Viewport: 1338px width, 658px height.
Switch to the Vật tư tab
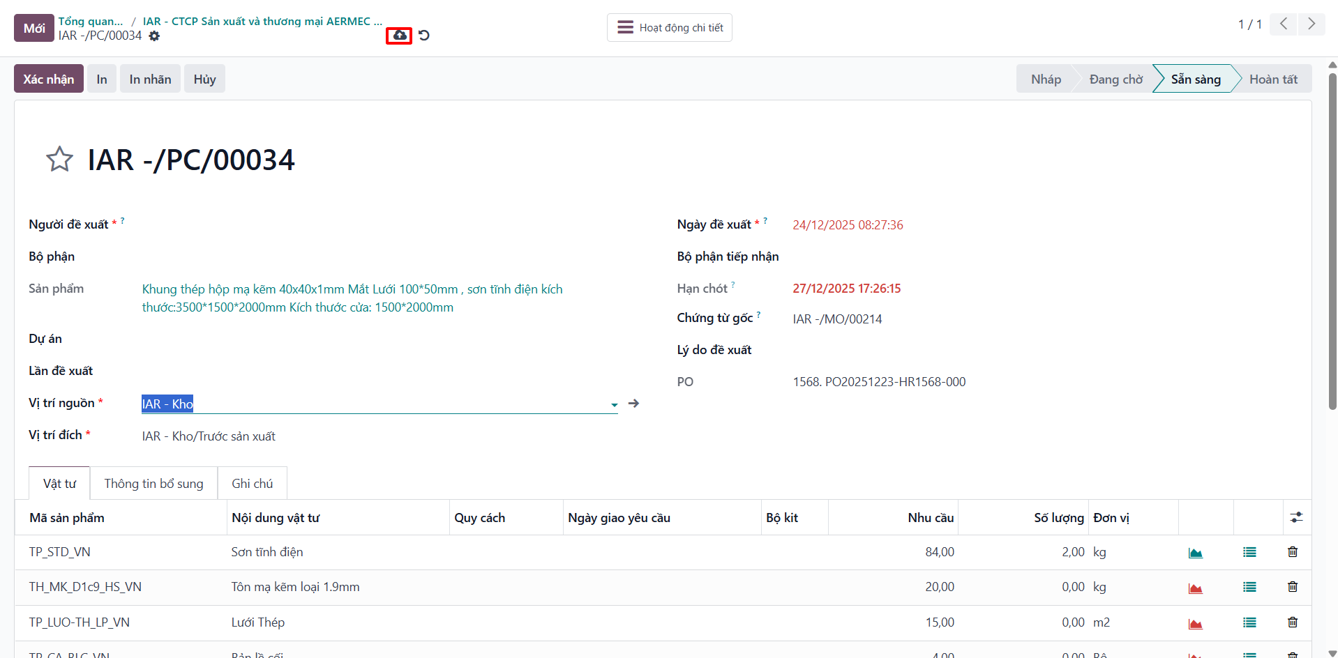point(59,483)
